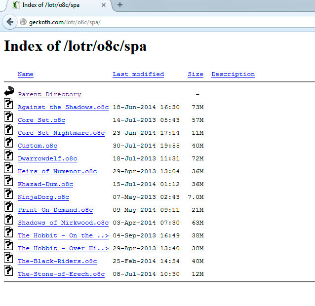315x306 pixels.
Task: Click file icon beside The-Stone-of-Erech.o8c
Action: pyautogui.click(x=8, y=270)
